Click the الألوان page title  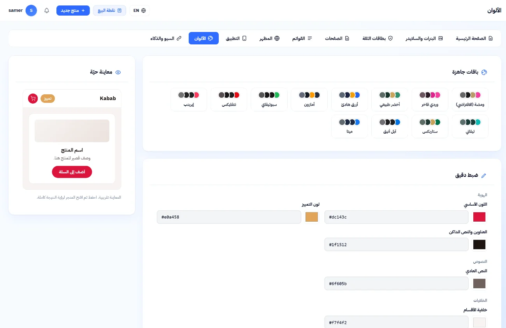pos(494,11)
